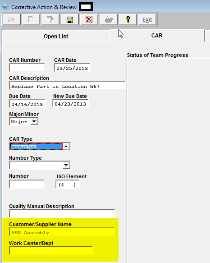Click the new blank document icon
The width and height of the screenshot is (210, 263).
31,20
